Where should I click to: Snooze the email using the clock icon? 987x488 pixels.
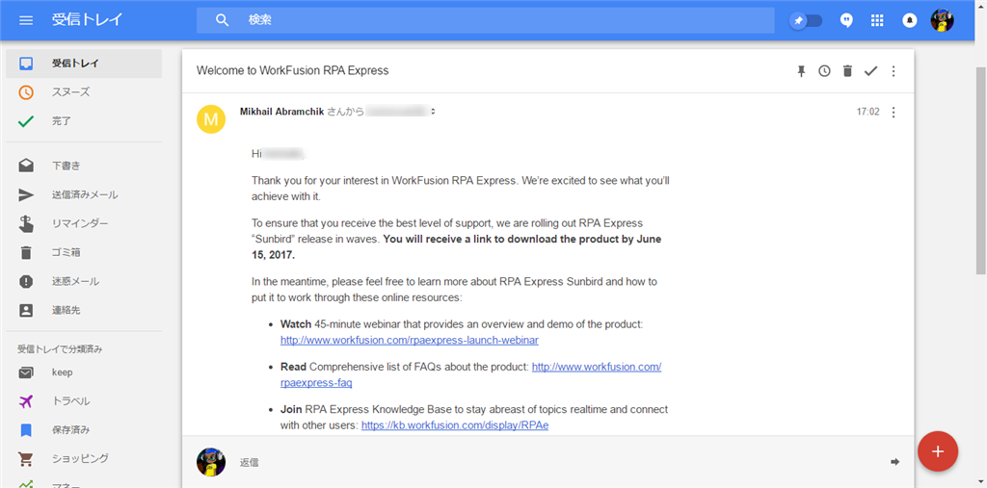tap(825, 71)
